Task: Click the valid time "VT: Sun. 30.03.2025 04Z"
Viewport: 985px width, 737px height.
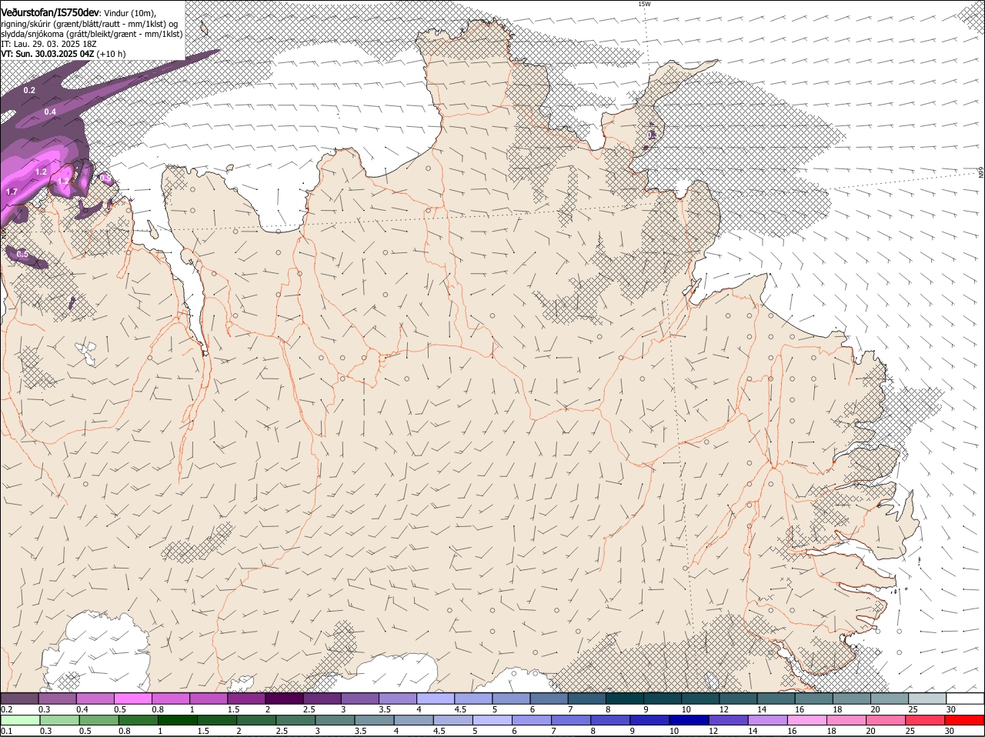Action: click(x=48, y=54)
